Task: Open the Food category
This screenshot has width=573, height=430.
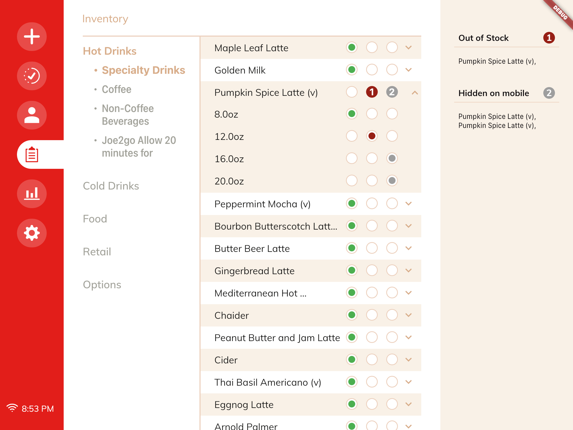Action: click(x=95, y=219)
